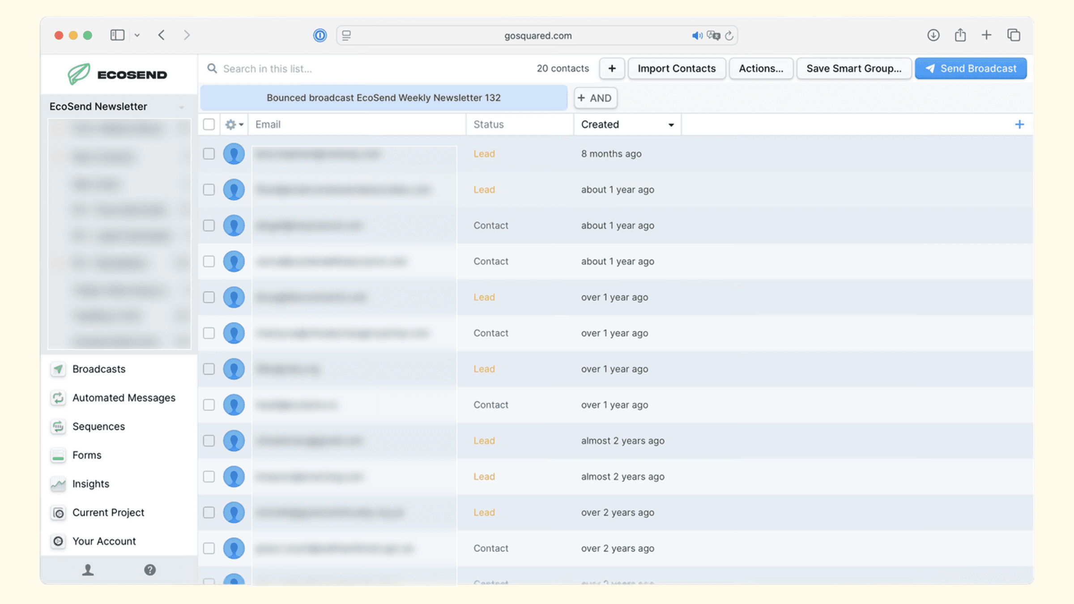Click the gosquared.com address bar

tap(537, 35)
